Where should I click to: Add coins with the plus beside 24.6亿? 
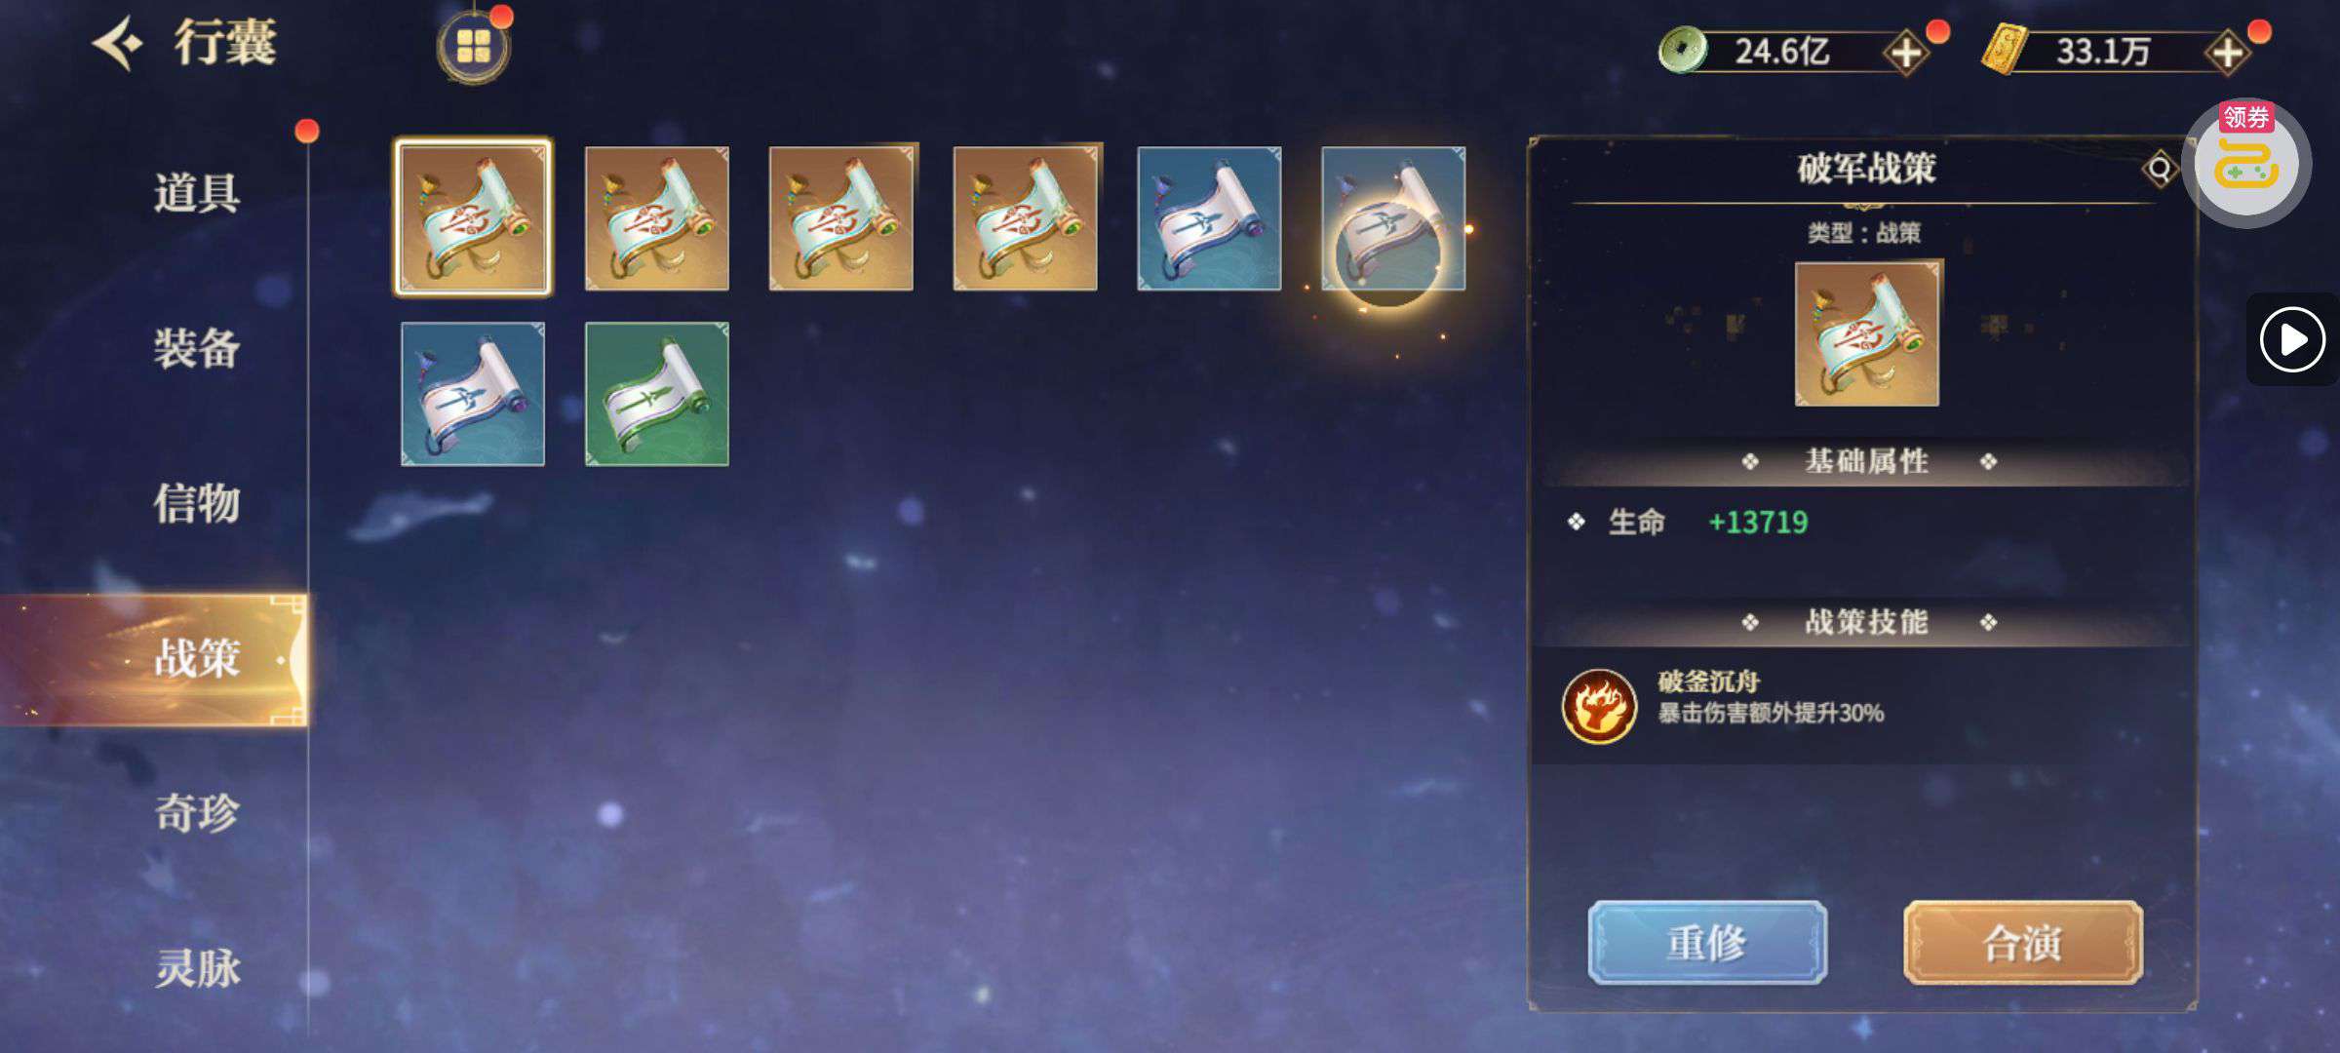click(x=1906, y=52)
